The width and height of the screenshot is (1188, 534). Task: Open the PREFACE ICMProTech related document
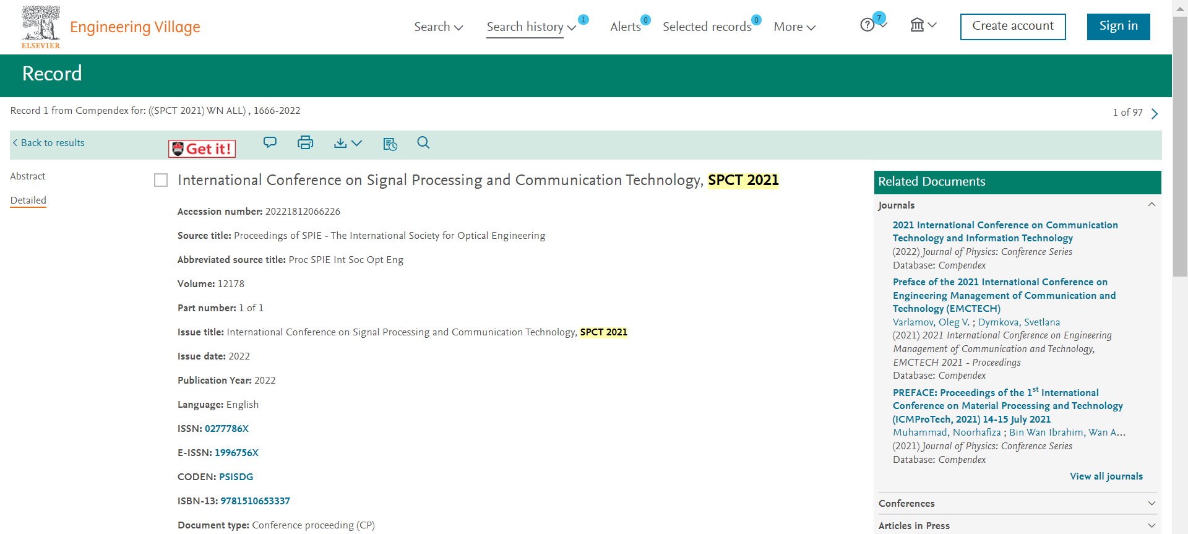pyautogui.click(x=1007, y=406)
